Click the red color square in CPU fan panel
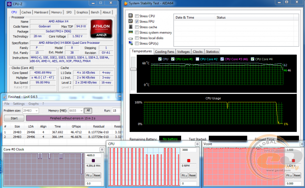The height and width of the screenshot is (188, 305). [x=189, y=160]
